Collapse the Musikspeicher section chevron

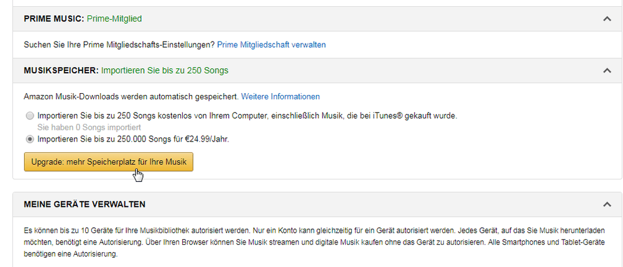pos(607,71)
